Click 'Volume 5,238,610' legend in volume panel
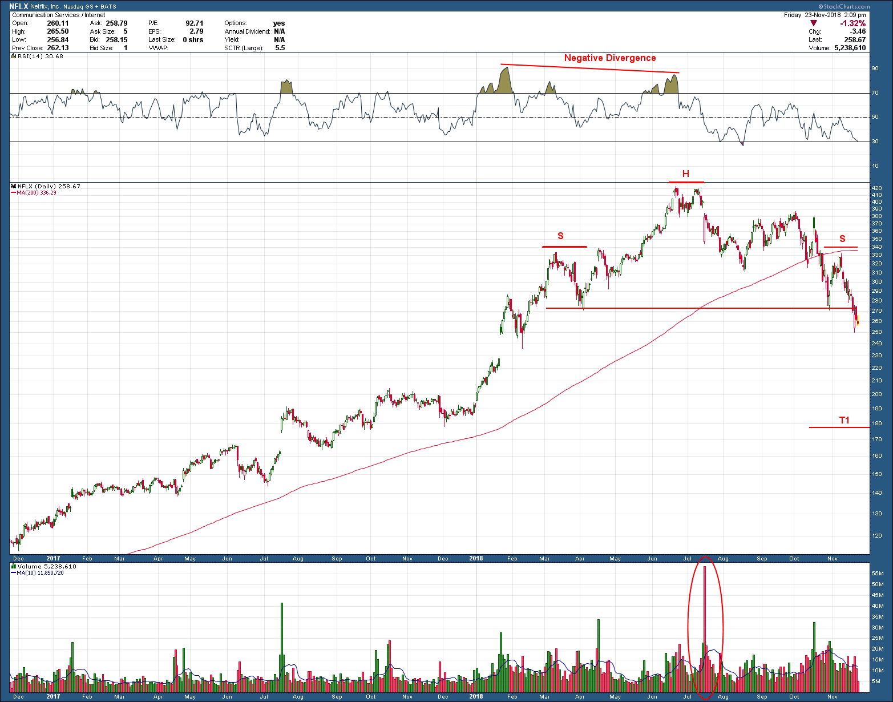 click(x=46, y=566)
